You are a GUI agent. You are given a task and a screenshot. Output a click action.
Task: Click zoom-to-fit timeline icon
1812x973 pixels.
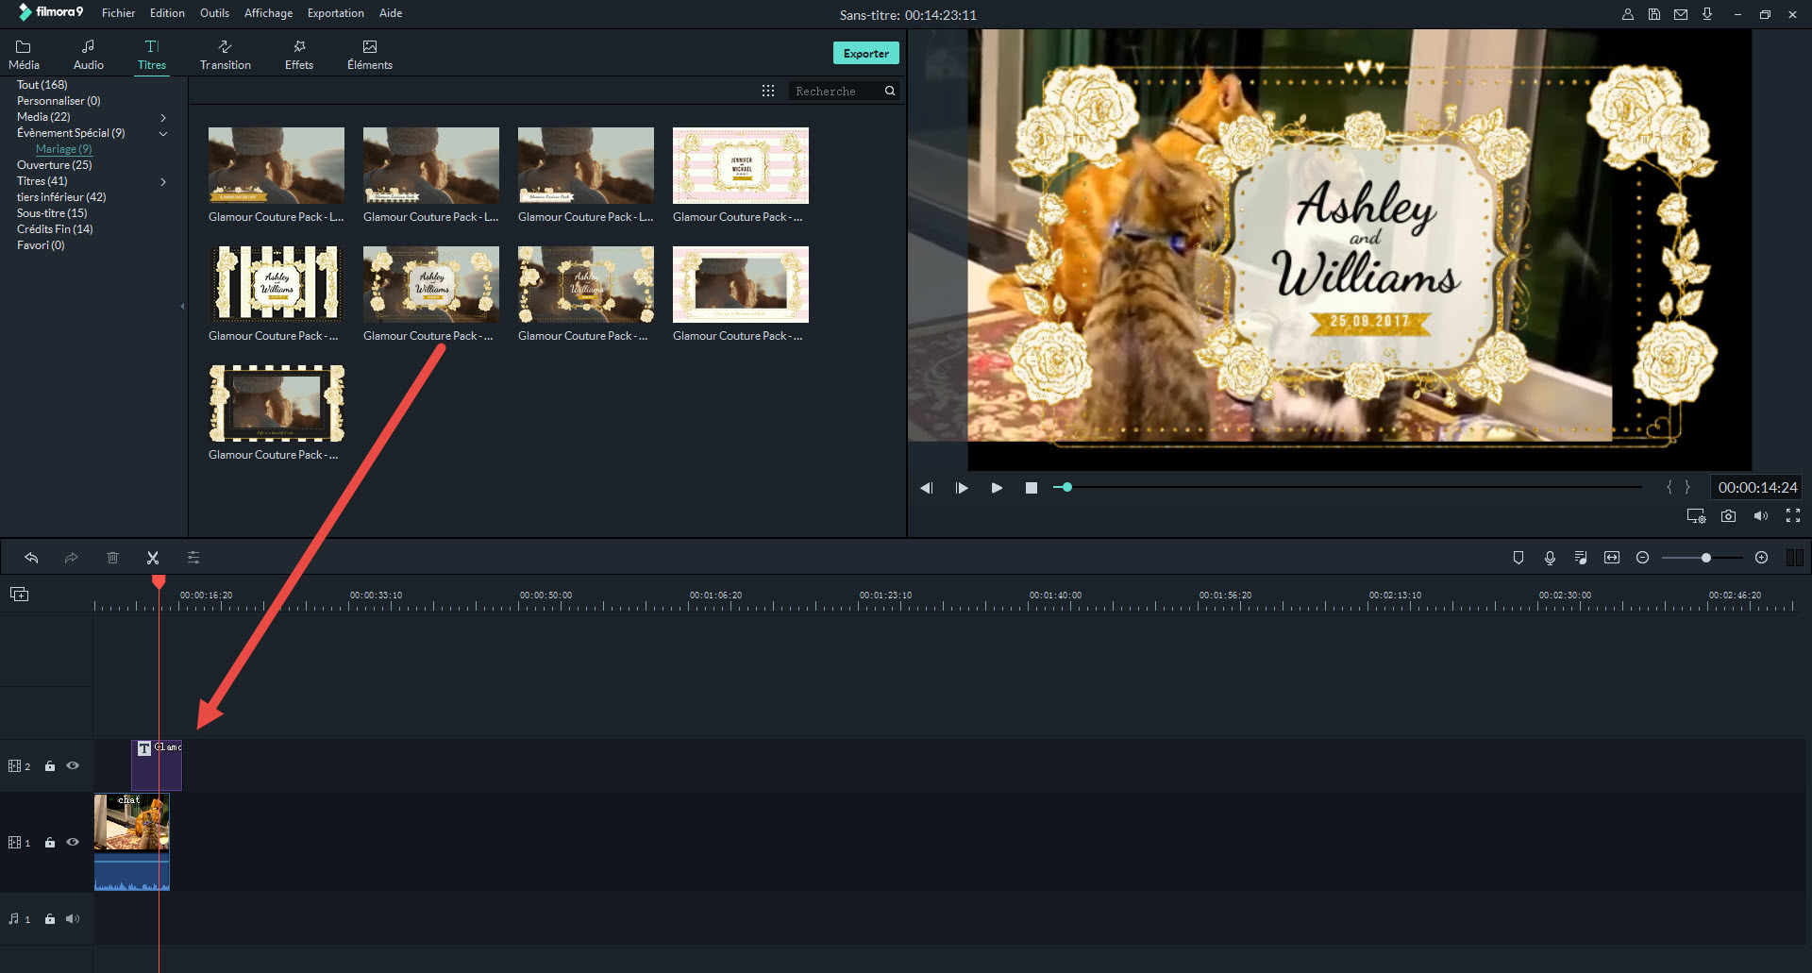(1612, 558)
